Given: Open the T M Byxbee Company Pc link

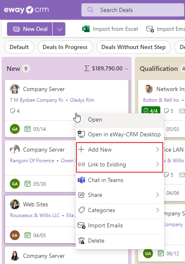Looking at the screenshot, I should (x=37, y=100).
